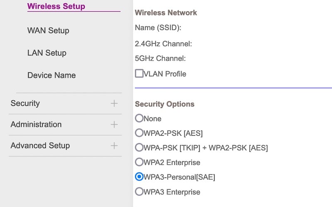Expand Advanced Setup using its plus icon
Image resolution: width=332 pixels, height=207 pixels.
114,146
